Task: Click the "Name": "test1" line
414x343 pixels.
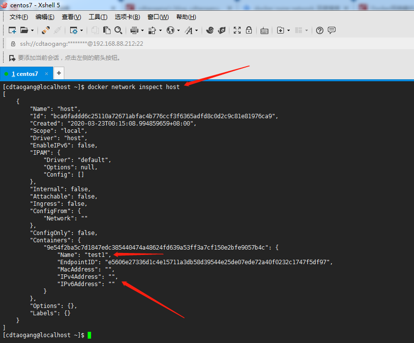Action: pyautogui.click(x=84, y=255)
